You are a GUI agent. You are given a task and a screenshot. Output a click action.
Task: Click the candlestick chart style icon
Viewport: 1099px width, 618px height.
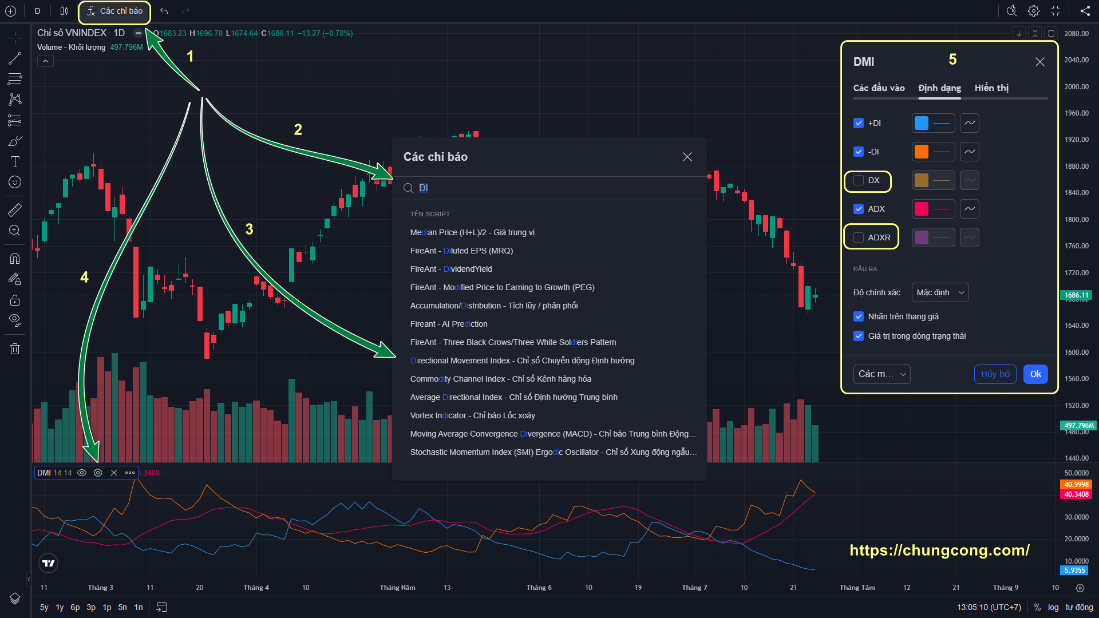click(x=64, y=11)
